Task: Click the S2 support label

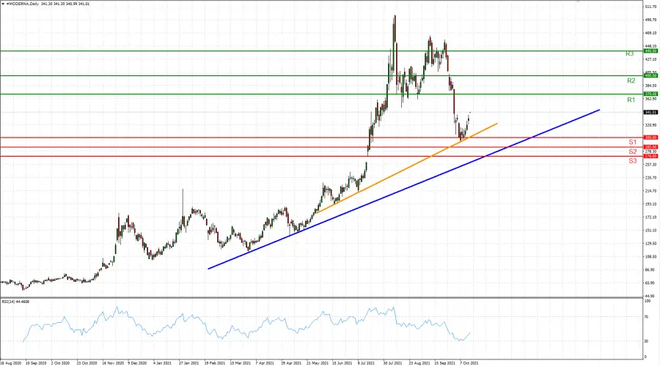Action: (x=633, y=152)
